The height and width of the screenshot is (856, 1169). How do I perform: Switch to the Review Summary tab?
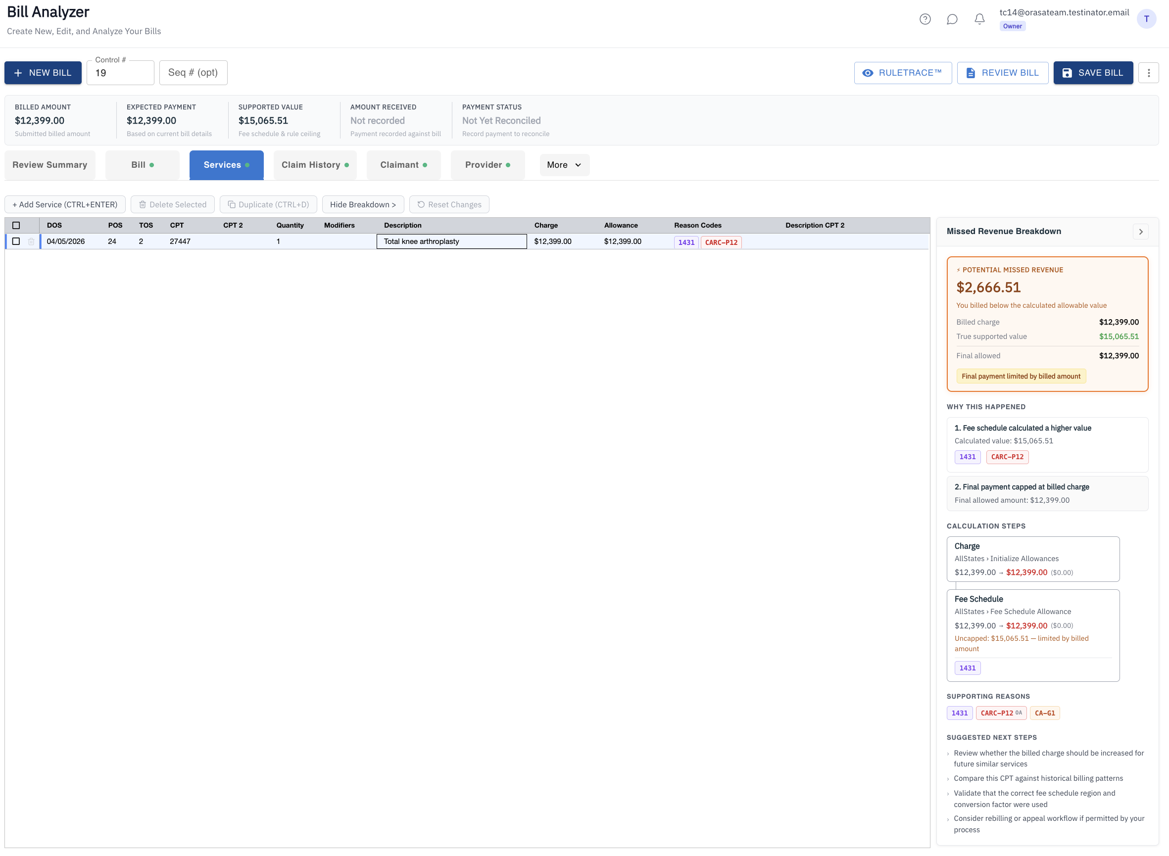(x=50, y=165)
